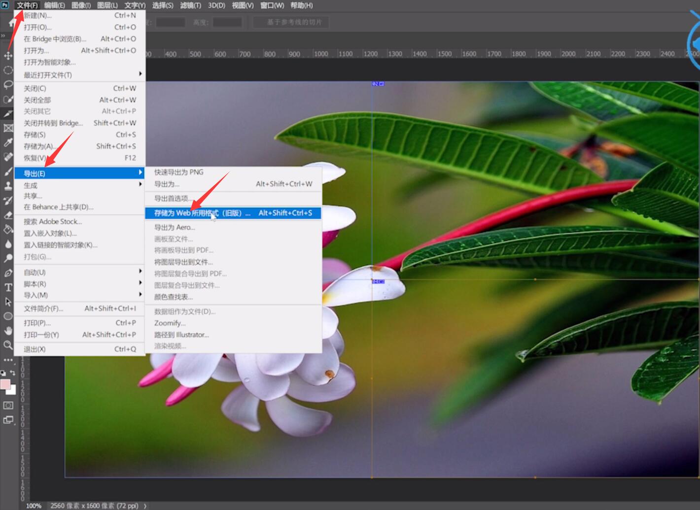Open the status bar info arrow
This screenshot has width=700, height=510.
[x=145, y=506]
